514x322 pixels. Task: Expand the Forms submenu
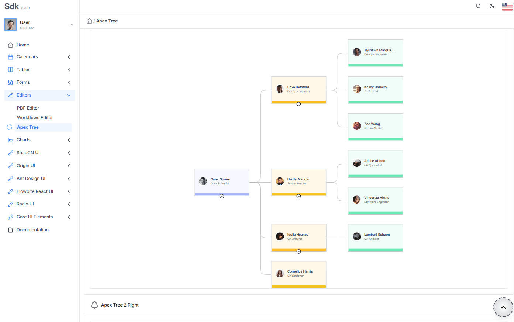(69, 82)
